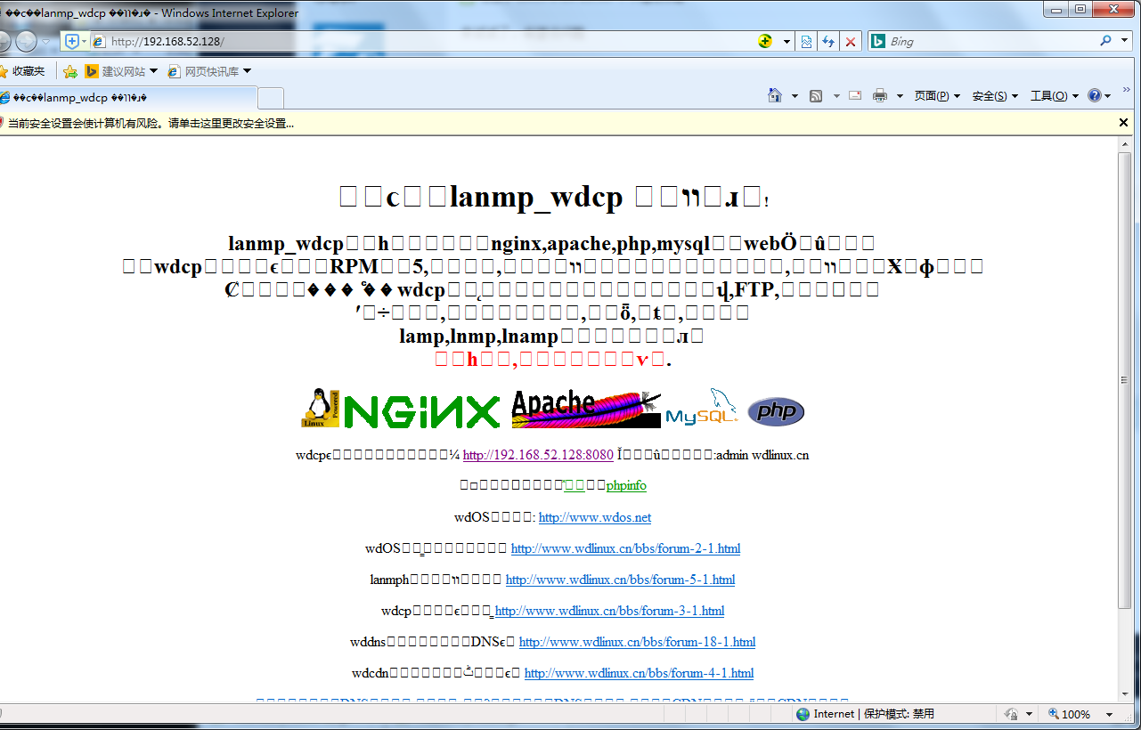The width and height of the screenshot is (1141, 730).
Task: Click the vertical scrollbar thumb
Action: point(1125,380)
